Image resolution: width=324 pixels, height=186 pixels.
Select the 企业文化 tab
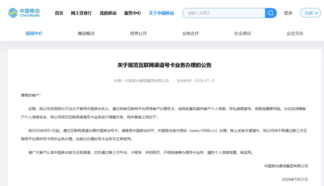295,33
